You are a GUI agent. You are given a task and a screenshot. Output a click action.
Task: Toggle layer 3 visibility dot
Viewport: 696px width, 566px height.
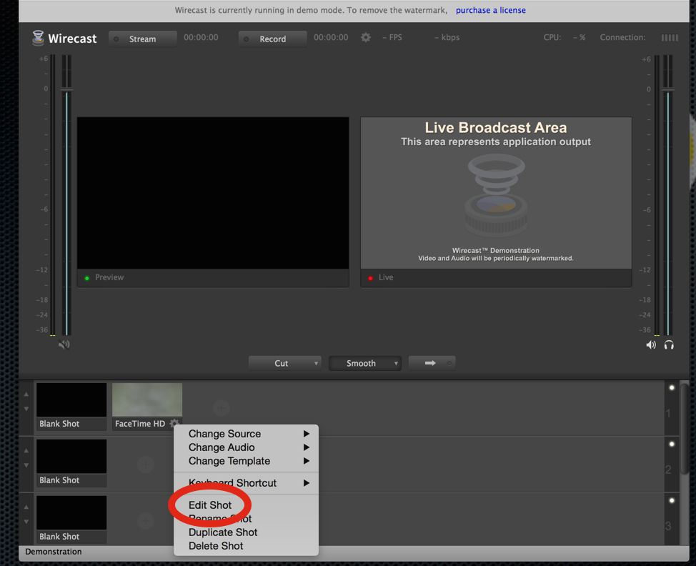point(672,500)
